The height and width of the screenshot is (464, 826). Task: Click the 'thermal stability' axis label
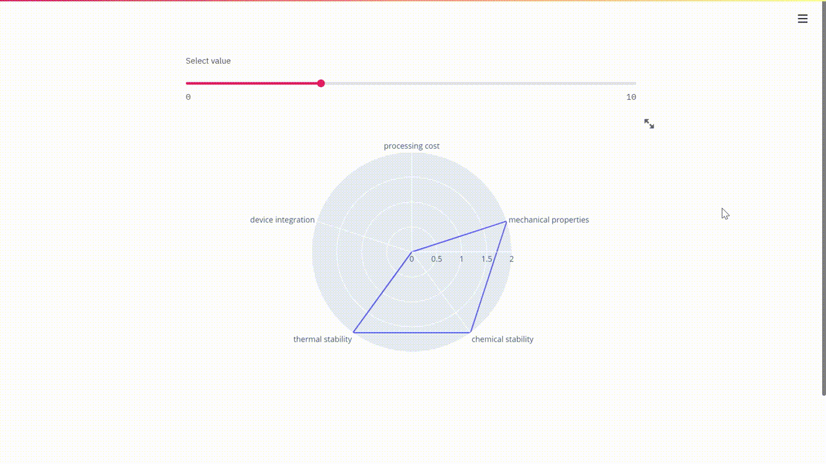pyautogui.click(x=322, y=339)
